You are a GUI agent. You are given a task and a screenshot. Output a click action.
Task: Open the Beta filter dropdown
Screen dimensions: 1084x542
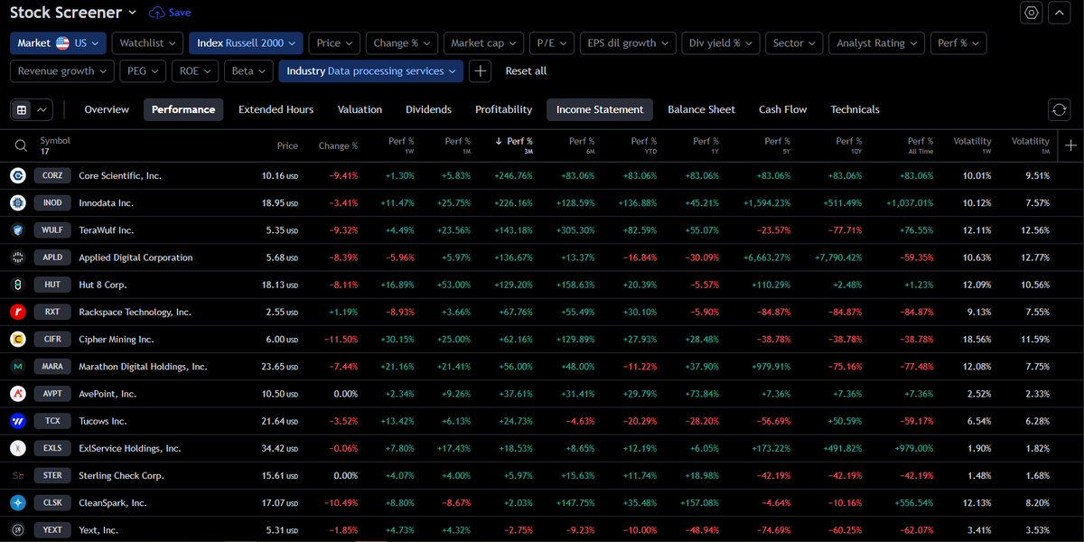coord(248,70)
